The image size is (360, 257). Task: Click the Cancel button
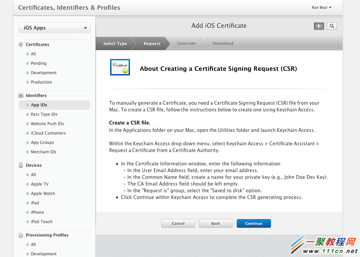pos(178,223)
